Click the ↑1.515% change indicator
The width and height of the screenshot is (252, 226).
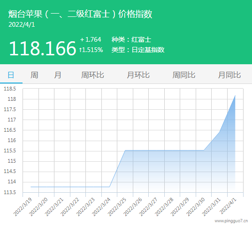click(x=91, y=50)
